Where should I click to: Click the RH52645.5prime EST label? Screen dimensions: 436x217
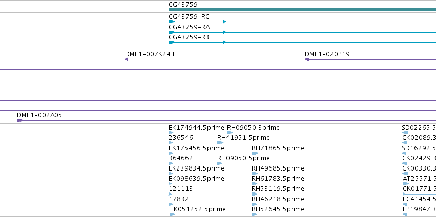pyautogui.click(x=278, y=209)
